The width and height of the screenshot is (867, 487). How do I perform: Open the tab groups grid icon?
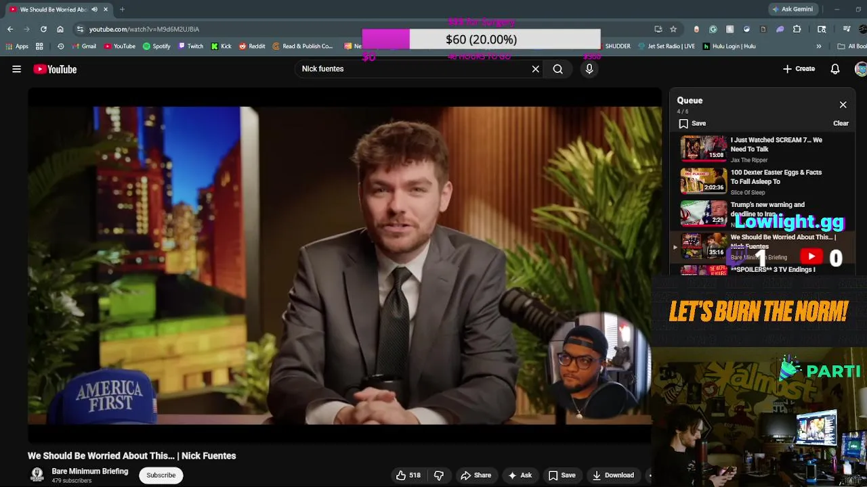[39, 47]
